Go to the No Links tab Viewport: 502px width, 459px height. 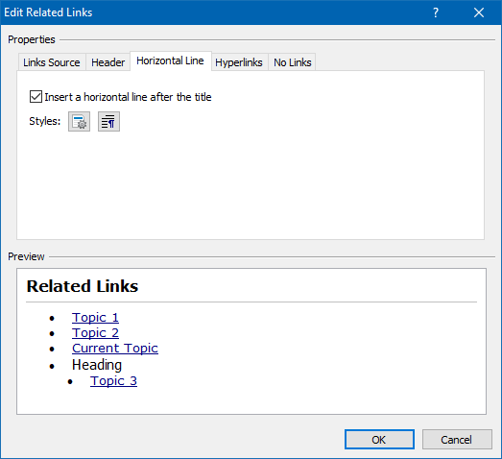point(293,62)
